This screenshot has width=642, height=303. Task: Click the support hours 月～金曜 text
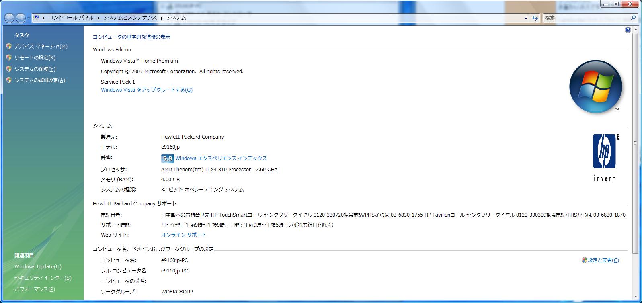[248, 225]
